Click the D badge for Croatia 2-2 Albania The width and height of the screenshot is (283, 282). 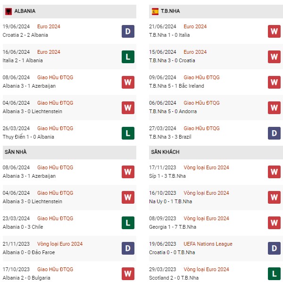(x=128, y=32)
